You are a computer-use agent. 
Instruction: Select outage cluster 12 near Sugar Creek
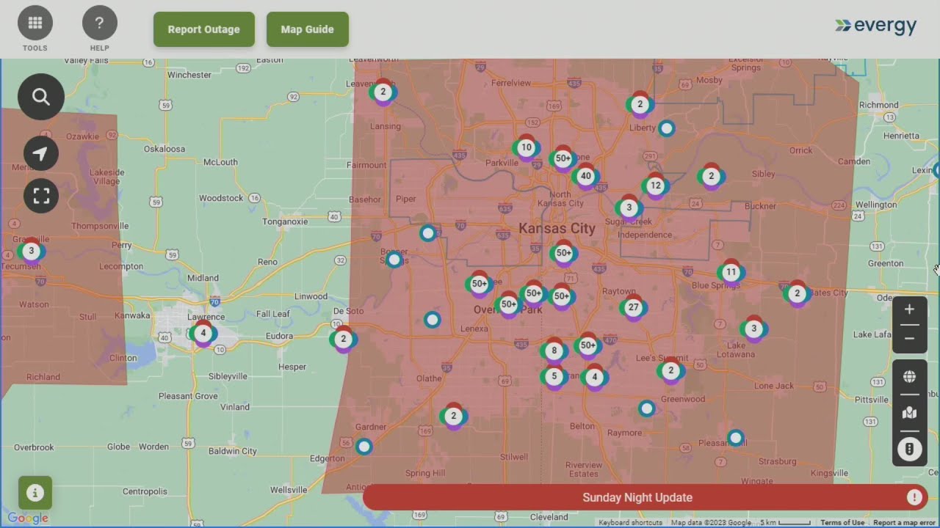(x=656, y=186)
